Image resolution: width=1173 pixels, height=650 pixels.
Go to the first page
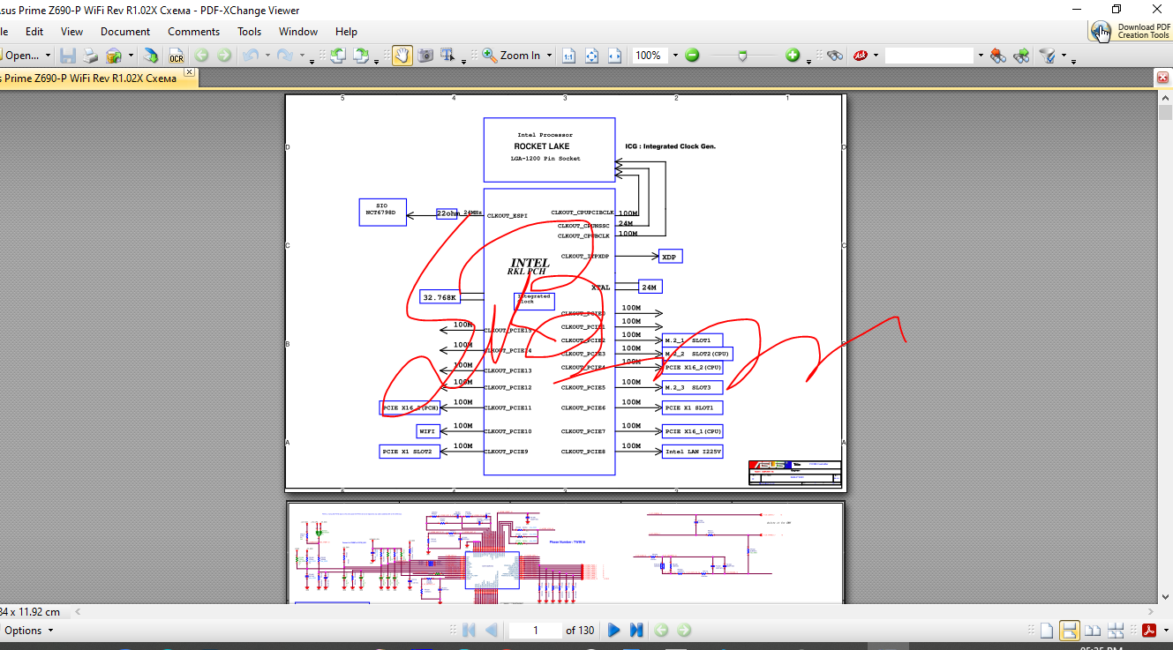469,630
